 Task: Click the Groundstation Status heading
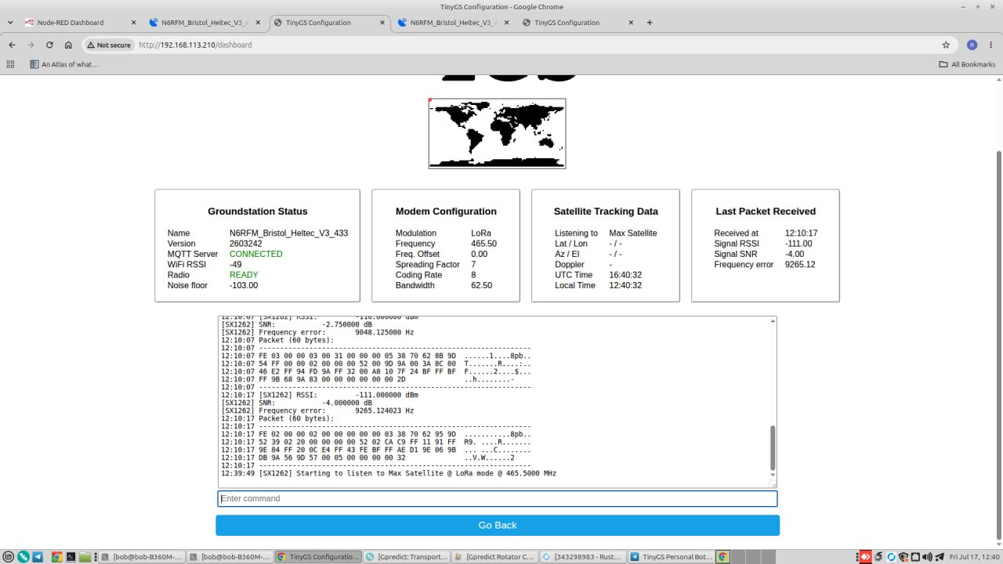point(257,211)
